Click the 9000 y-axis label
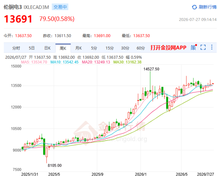Screen dimensions: 218x176 coord(17,150)
